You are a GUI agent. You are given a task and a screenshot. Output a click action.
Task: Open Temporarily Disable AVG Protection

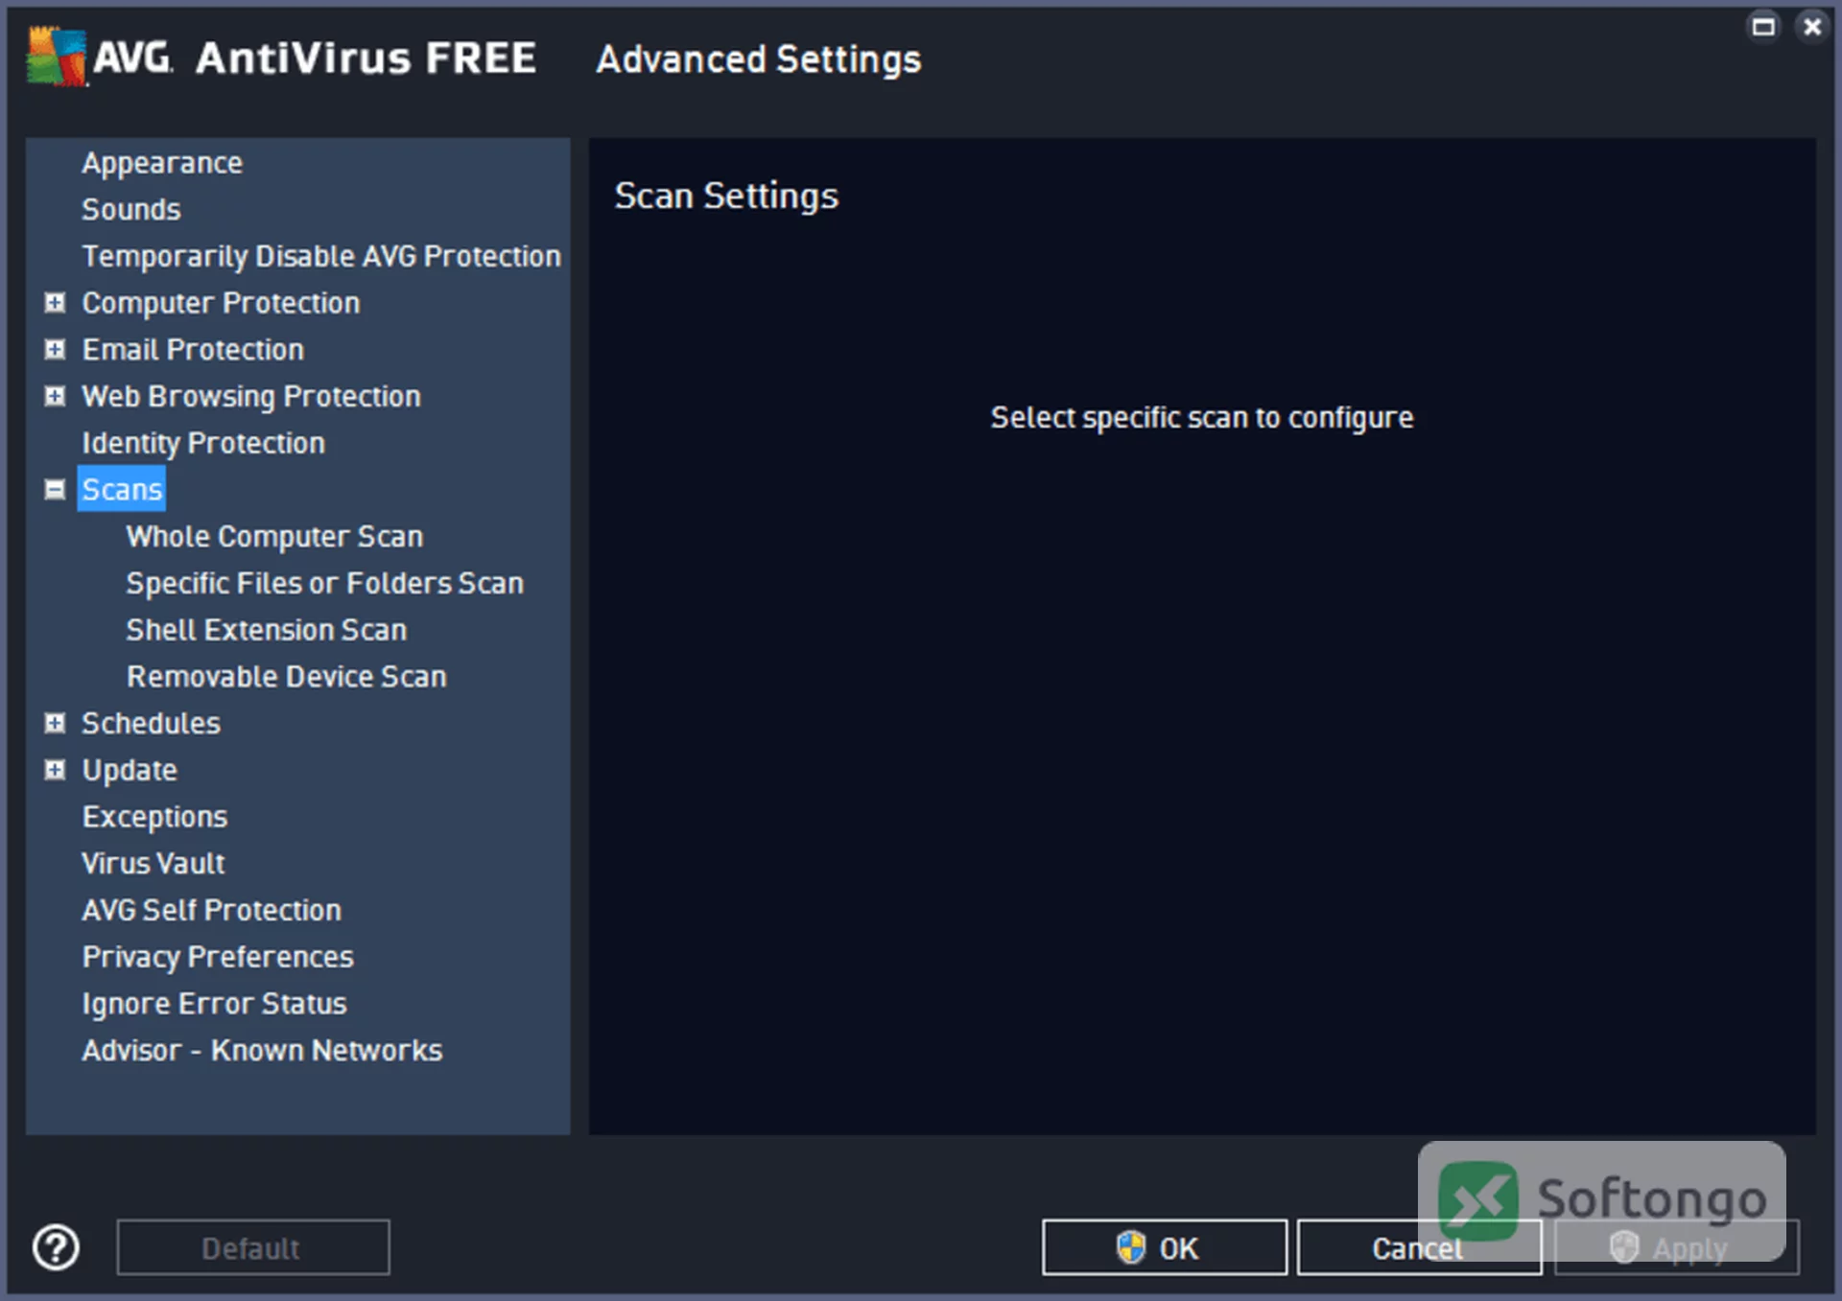pyautogui.click(x=321, y=256)
